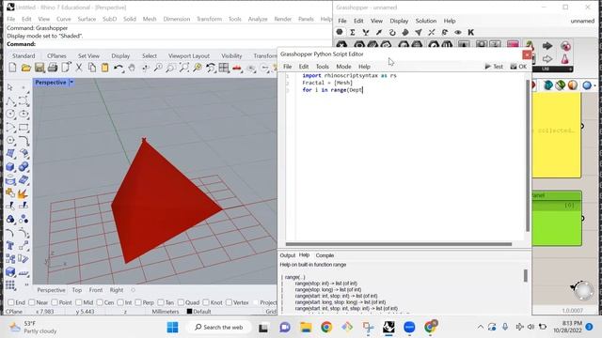The image size is (602, 338).
Task: Print using the printer icon in Rhino
Action: pyautogui.click(x=53, y=68)
